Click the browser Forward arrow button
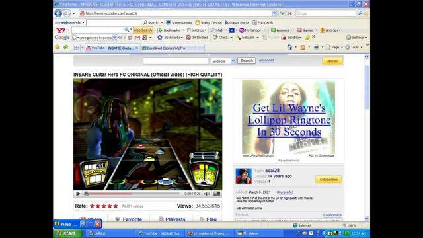Viewport: 423px width, 238px height. (67, 13)
